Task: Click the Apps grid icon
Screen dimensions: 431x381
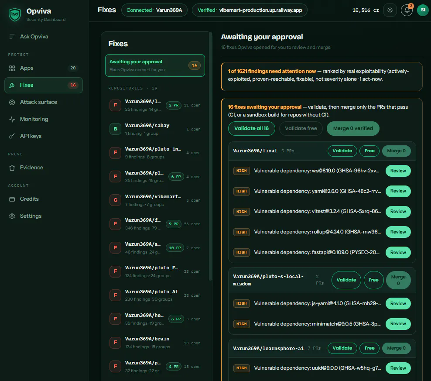Action: tap(12, 68)
